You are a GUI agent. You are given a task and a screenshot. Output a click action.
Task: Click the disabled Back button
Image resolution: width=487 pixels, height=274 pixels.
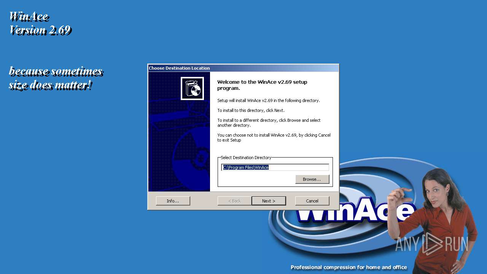tap(234, 201)
